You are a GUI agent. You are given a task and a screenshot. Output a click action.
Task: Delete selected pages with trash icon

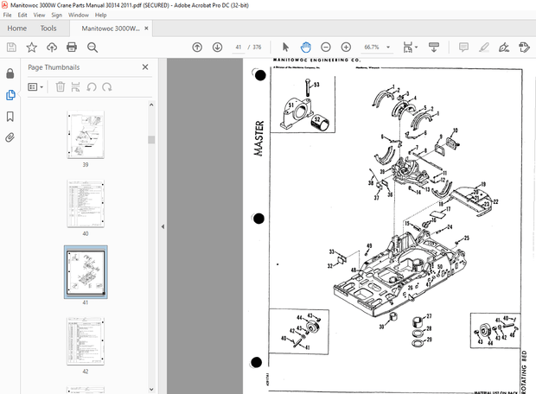61,87
